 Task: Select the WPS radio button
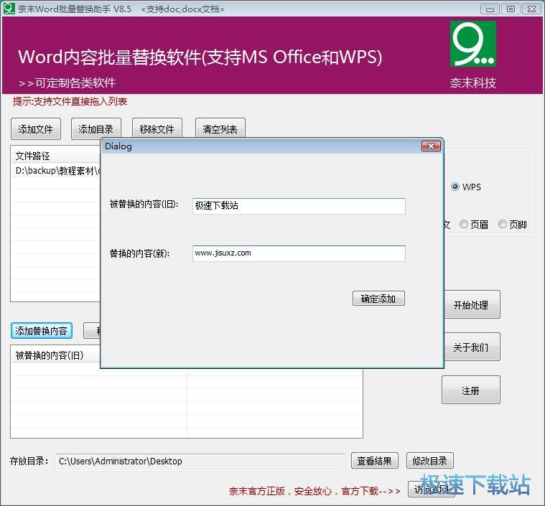[466, 187]
